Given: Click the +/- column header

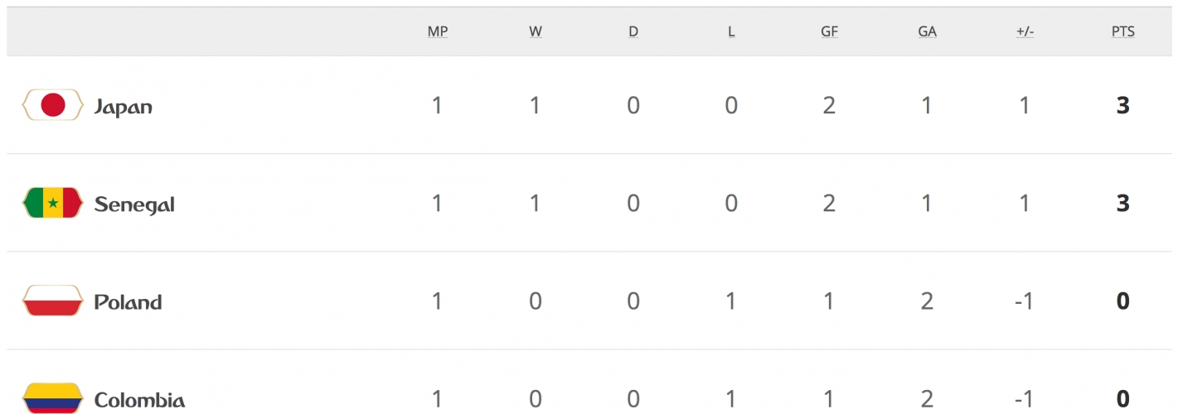Looking at the screenshot, I should pos(1025,31).
